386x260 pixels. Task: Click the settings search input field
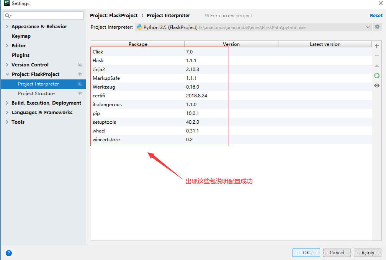[x=43, y=16]
